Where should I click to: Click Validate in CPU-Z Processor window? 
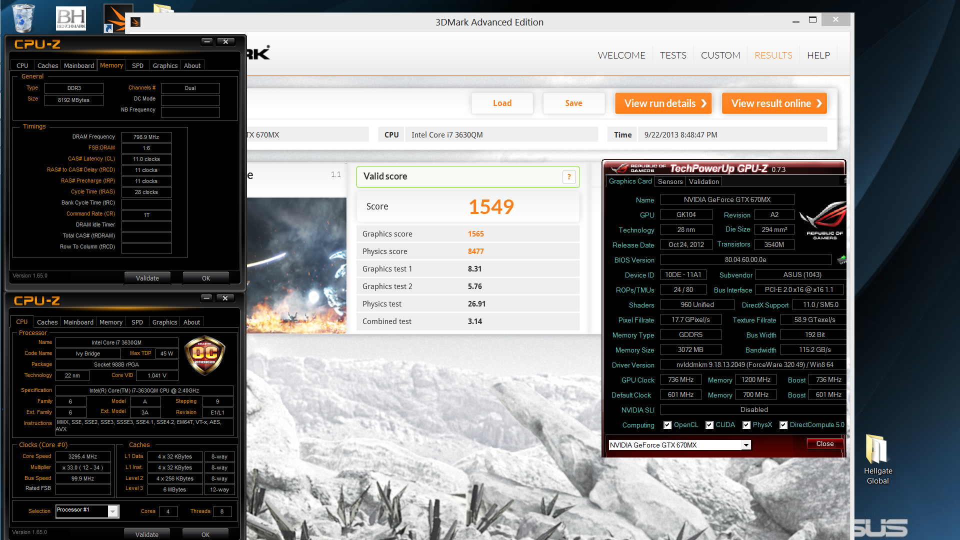tap(146, 534)
